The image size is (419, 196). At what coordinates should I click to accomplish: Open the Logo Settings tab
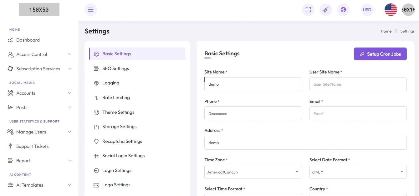point(137,185)
